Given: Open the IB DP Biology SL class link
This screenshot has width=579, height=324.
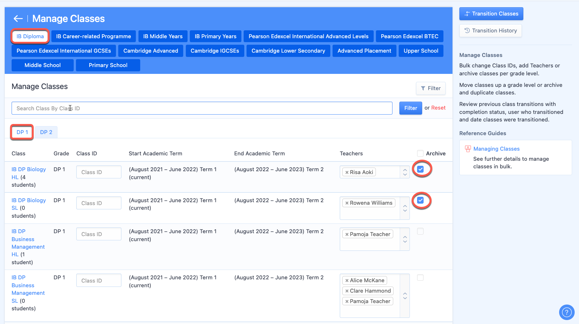Looking at the screenshot, I should click(29, 204).
